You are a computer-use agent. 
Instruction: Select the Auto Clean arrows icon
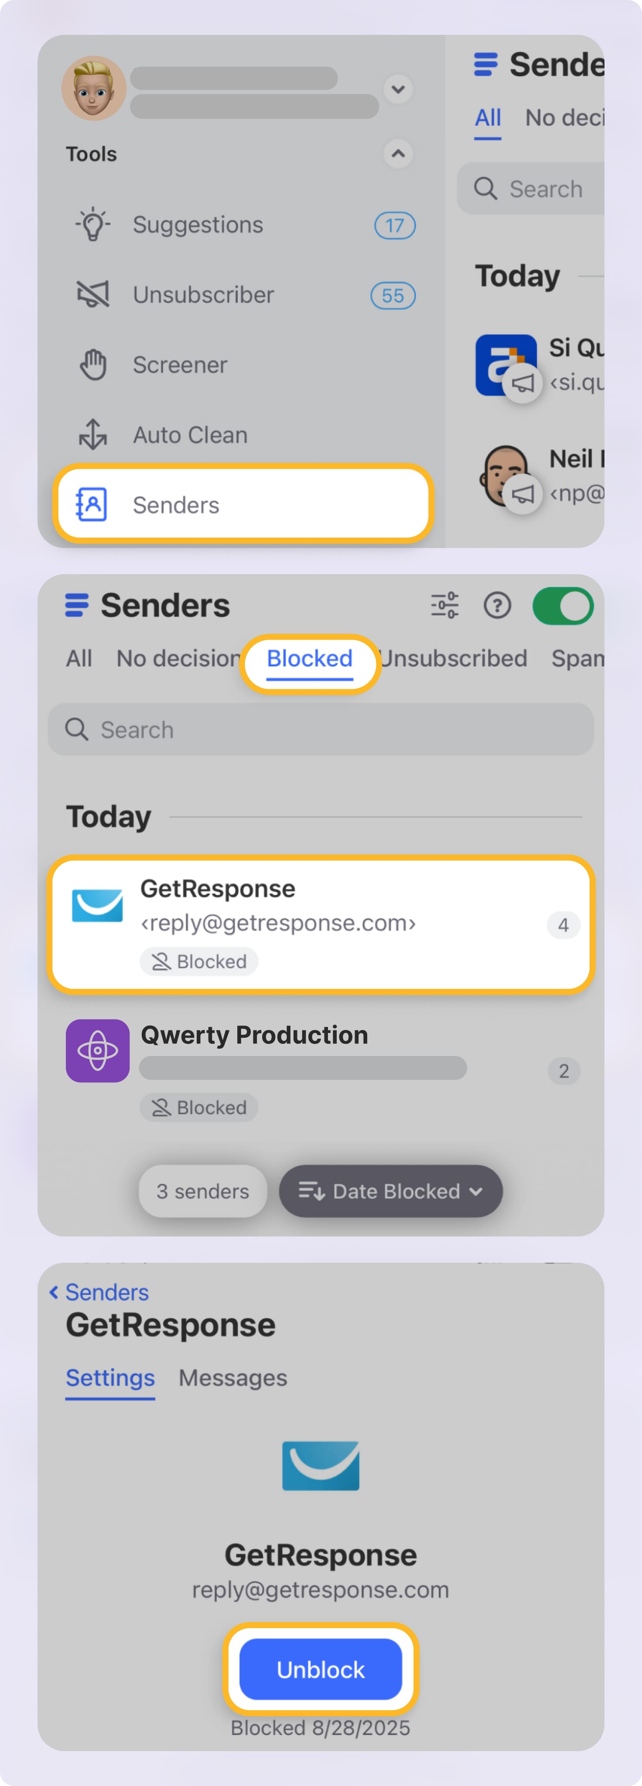[92, 435]
